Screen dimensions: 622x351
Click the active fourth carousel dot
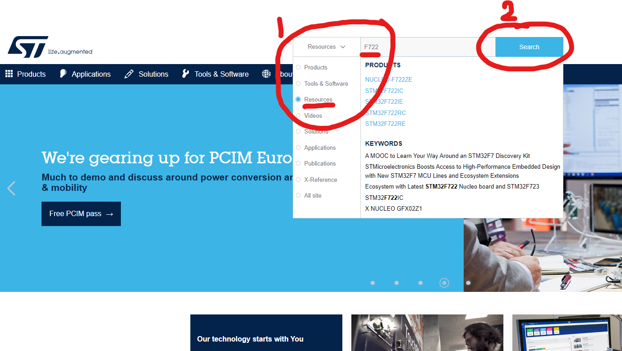point(444,283)
